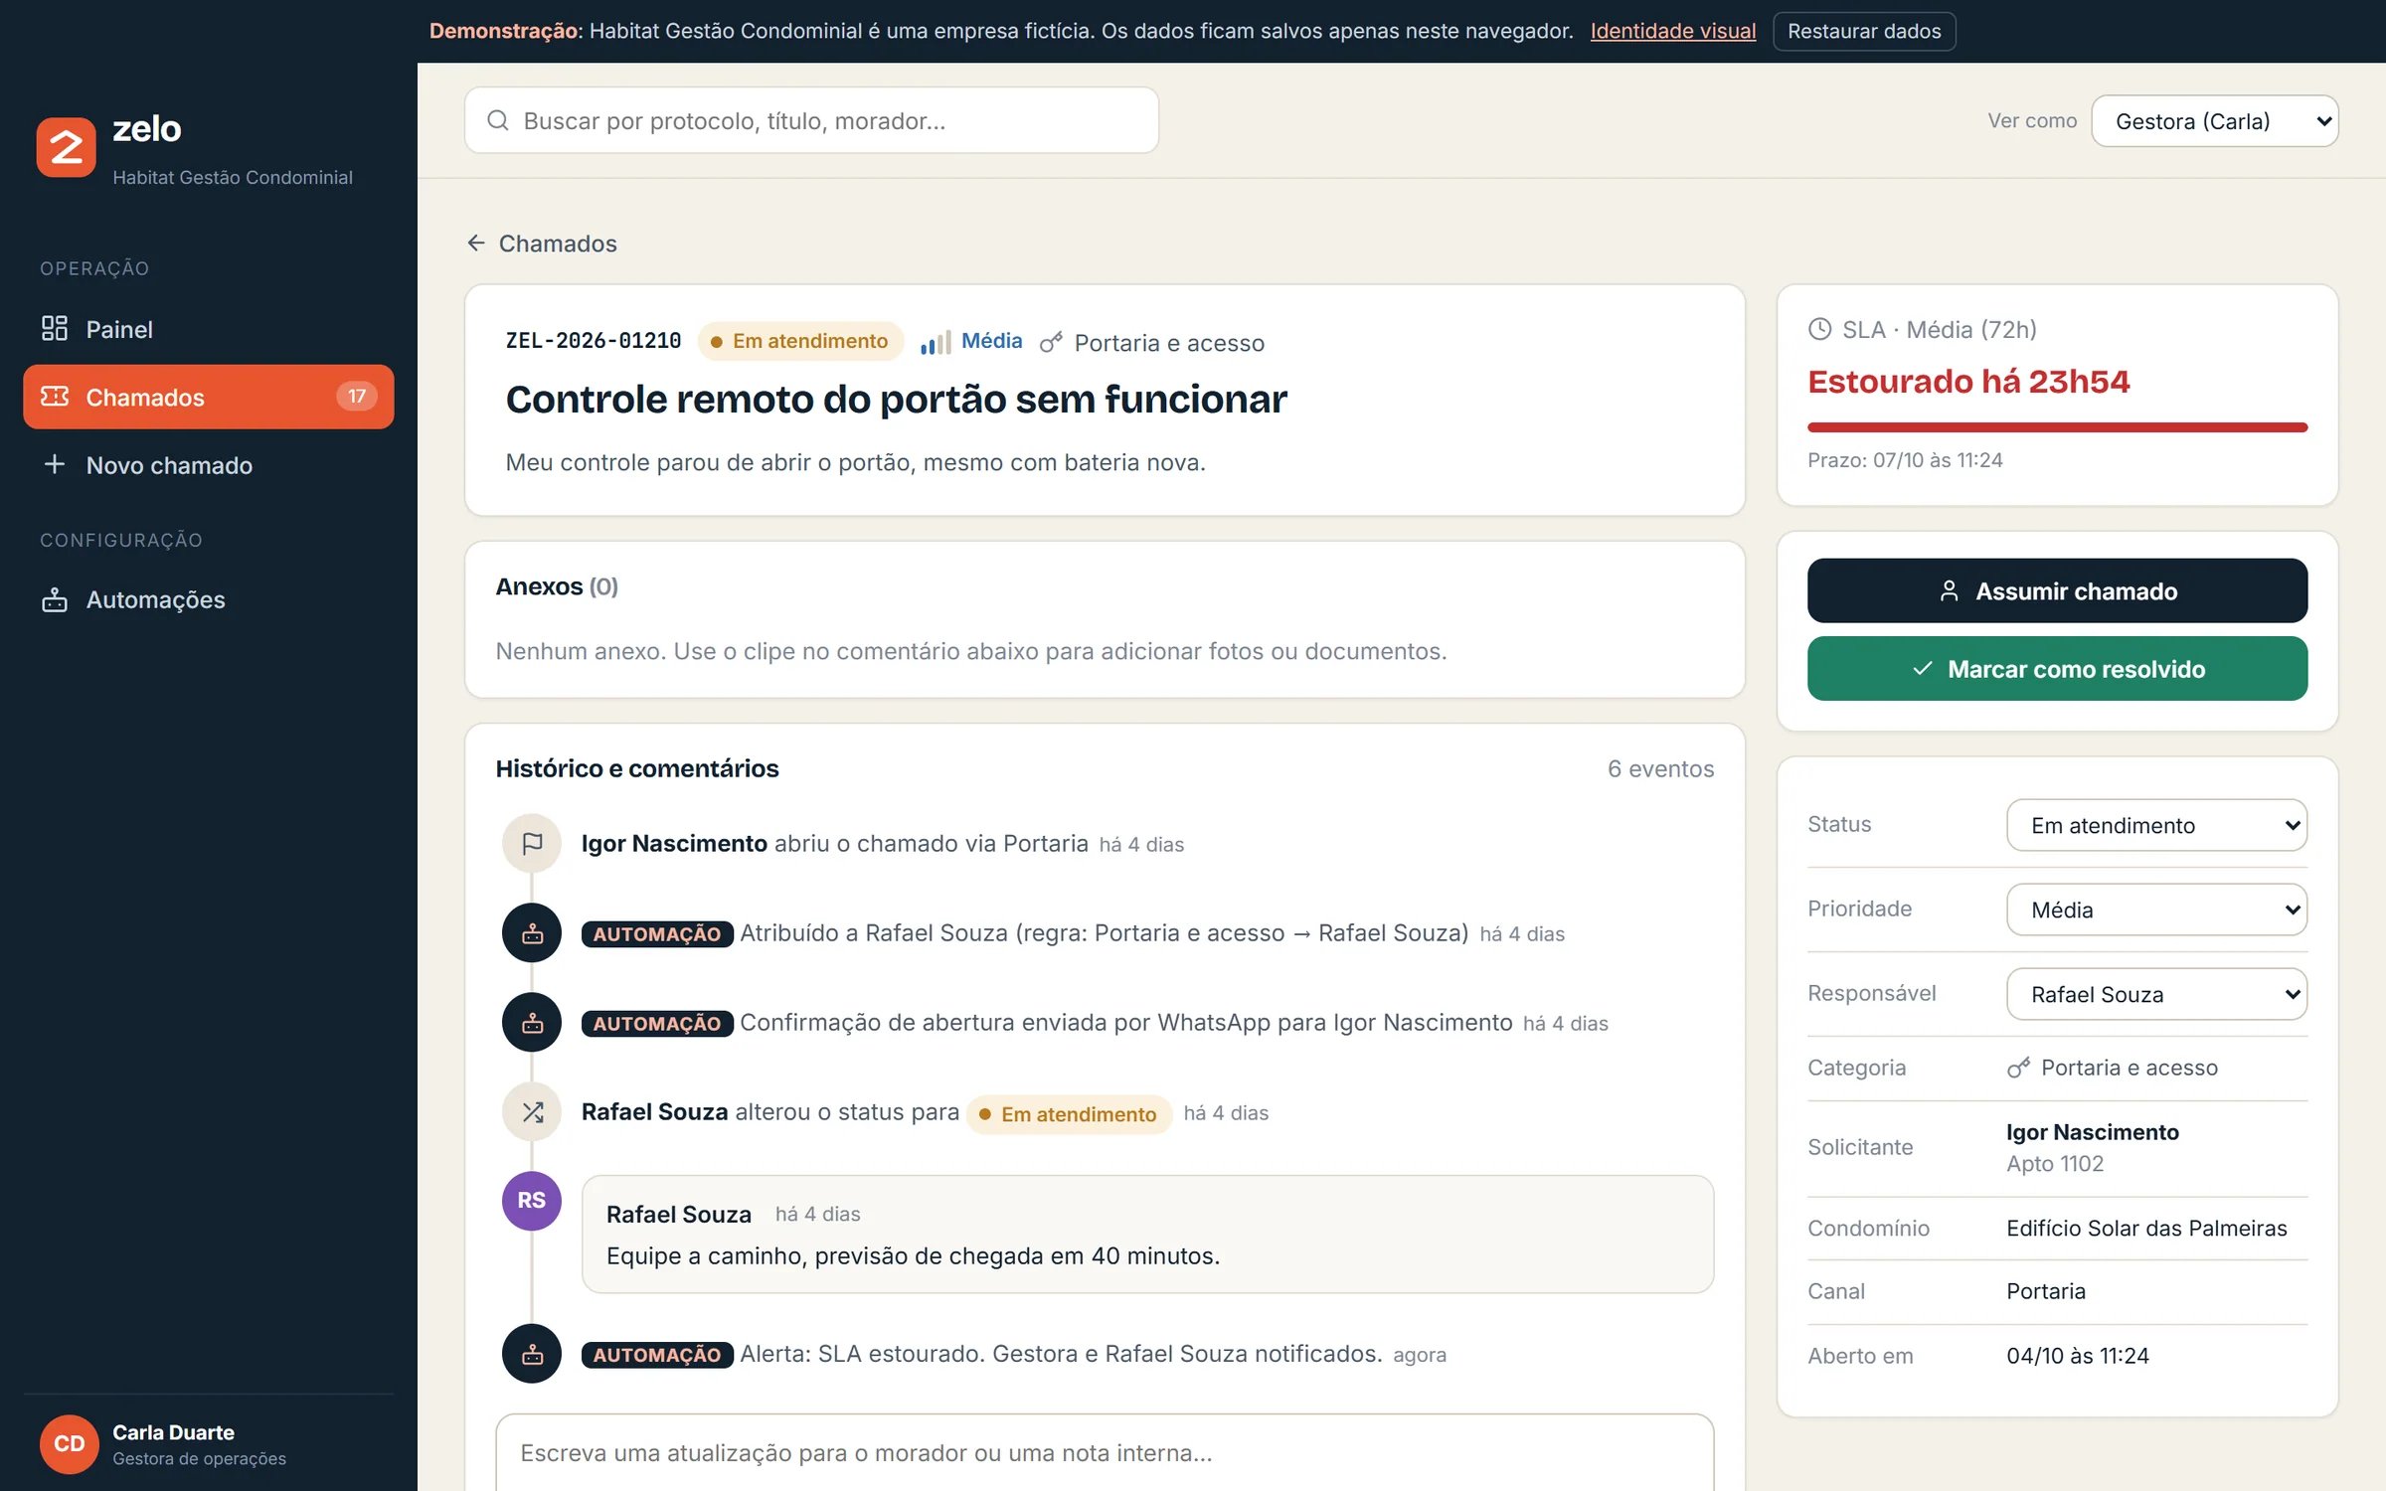The height and width of the screenshot is (1491, 2386).
Task: Click the search magnifier icon
Action: (x=498, y=120)
